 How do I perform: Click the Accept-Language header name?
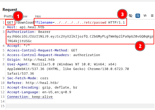point(23,92)
